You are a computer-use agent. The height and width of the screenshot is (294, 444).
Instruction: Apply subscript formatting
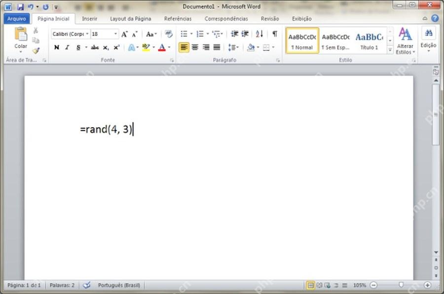tap(106, 47)
